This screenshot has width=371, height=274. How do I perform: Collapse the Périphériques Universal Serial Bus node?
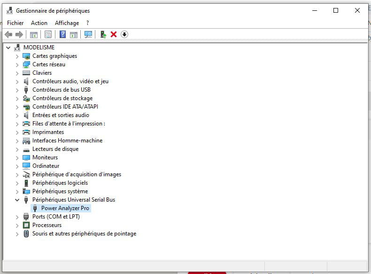pyautogui.click(x=17, y=200)
